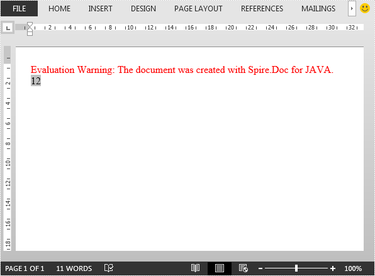Click the zoom slider handle
The image size is (375, 276).
click(x=296, y=268)
